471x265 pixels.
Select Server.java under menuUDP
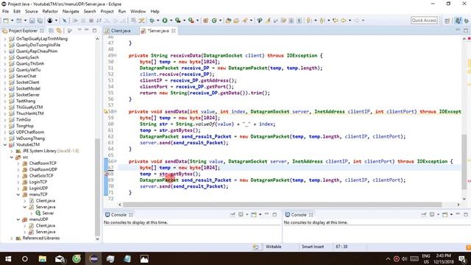pos(46,232)
